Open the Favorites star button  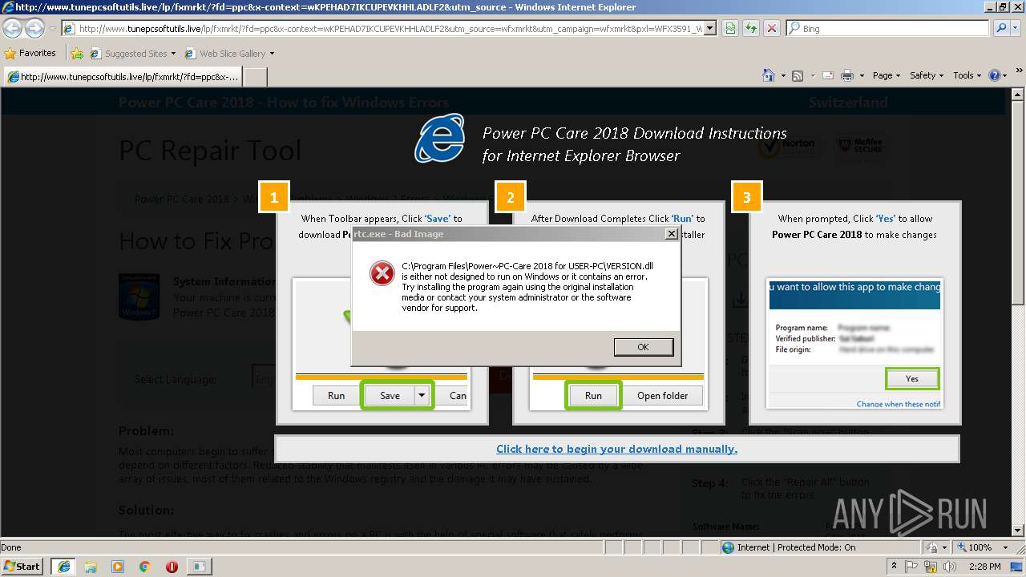click(30, 54)
